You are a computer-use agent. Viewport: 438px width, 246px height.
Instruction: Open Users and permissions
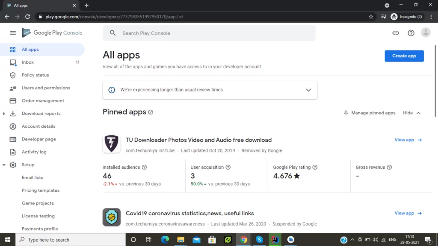tap(46, 88)
